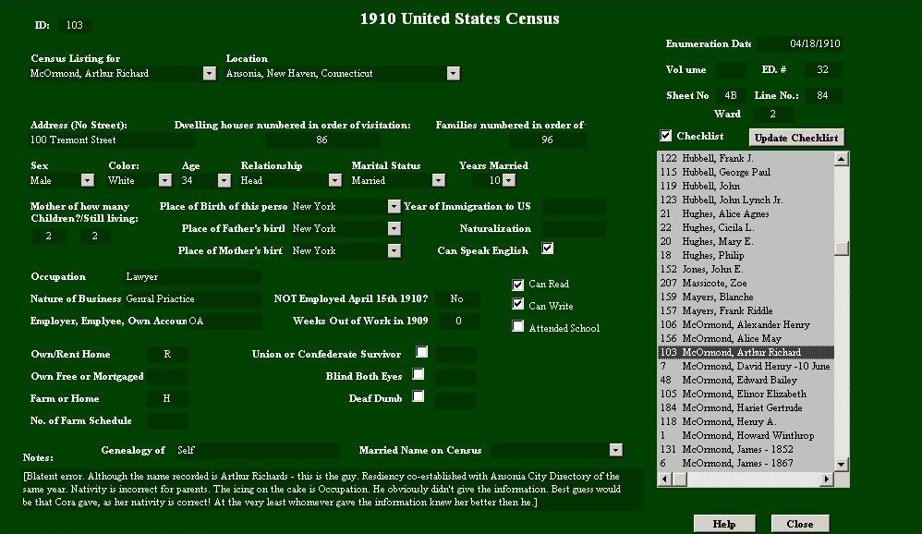Click the ED # field
The width and height of the screenshot is (922, 534).
tap(822, 70)
